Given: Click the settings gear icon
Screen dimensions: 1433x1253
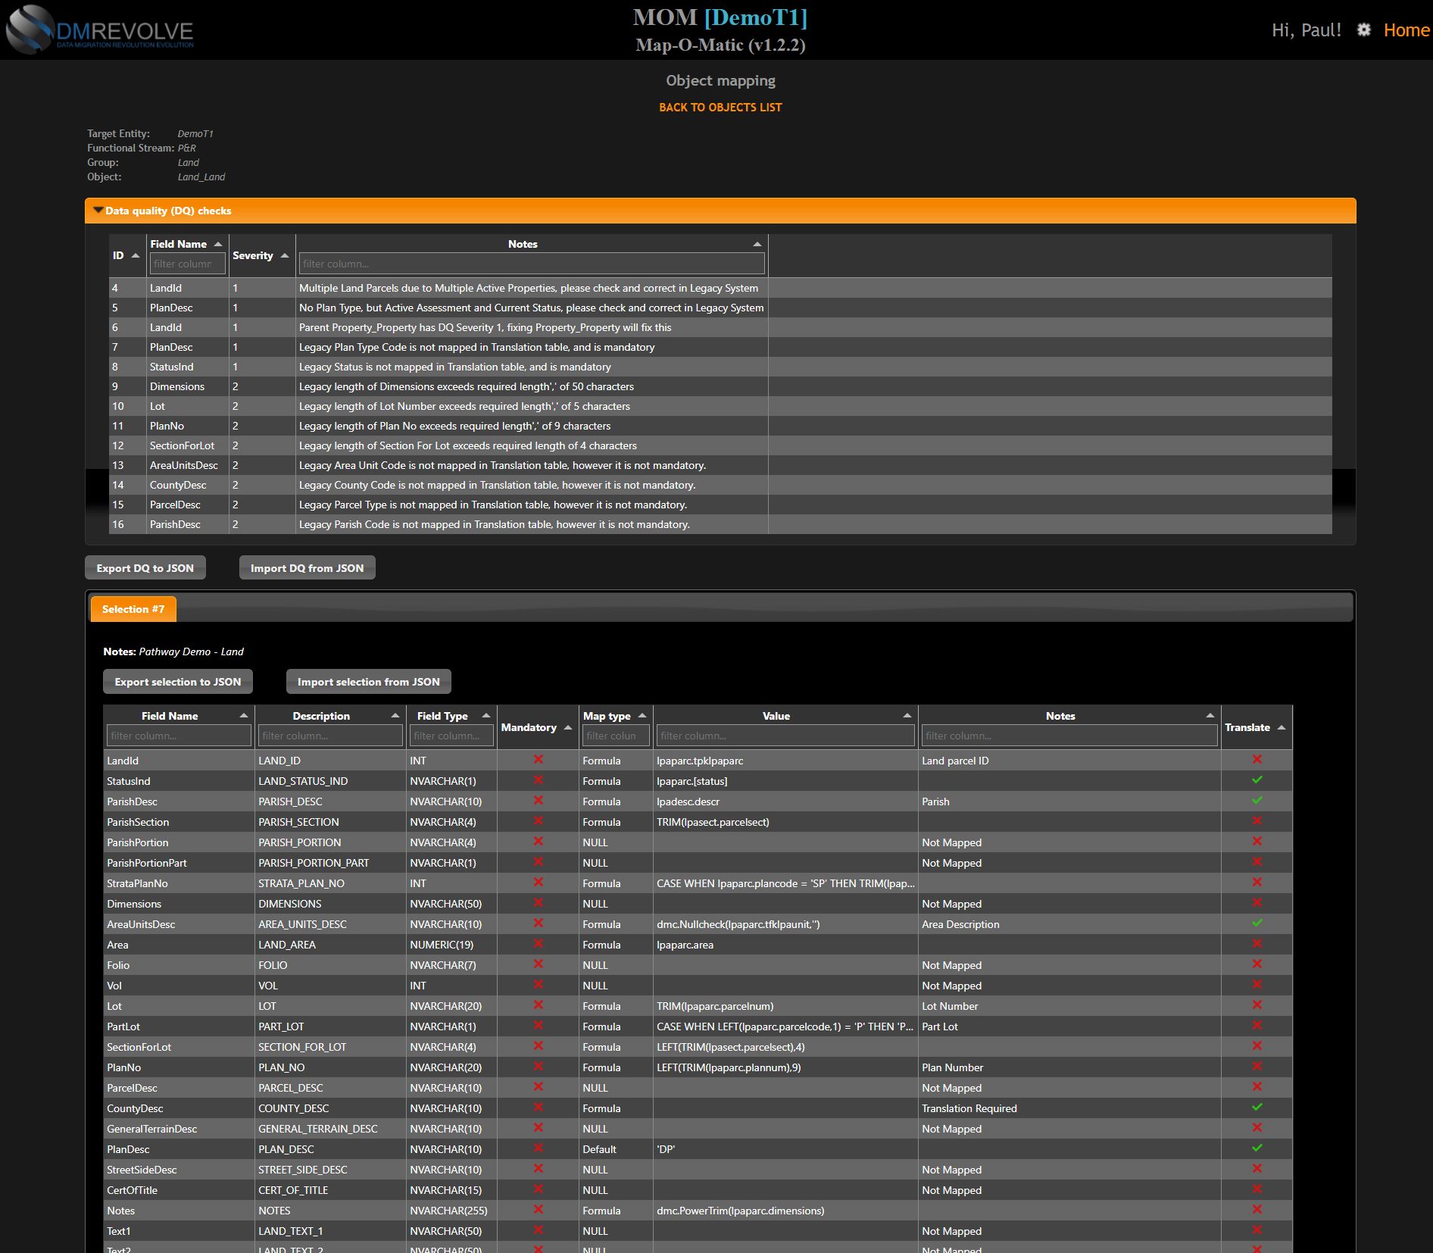Looking at the screenshot, I should click(1363, 30).
